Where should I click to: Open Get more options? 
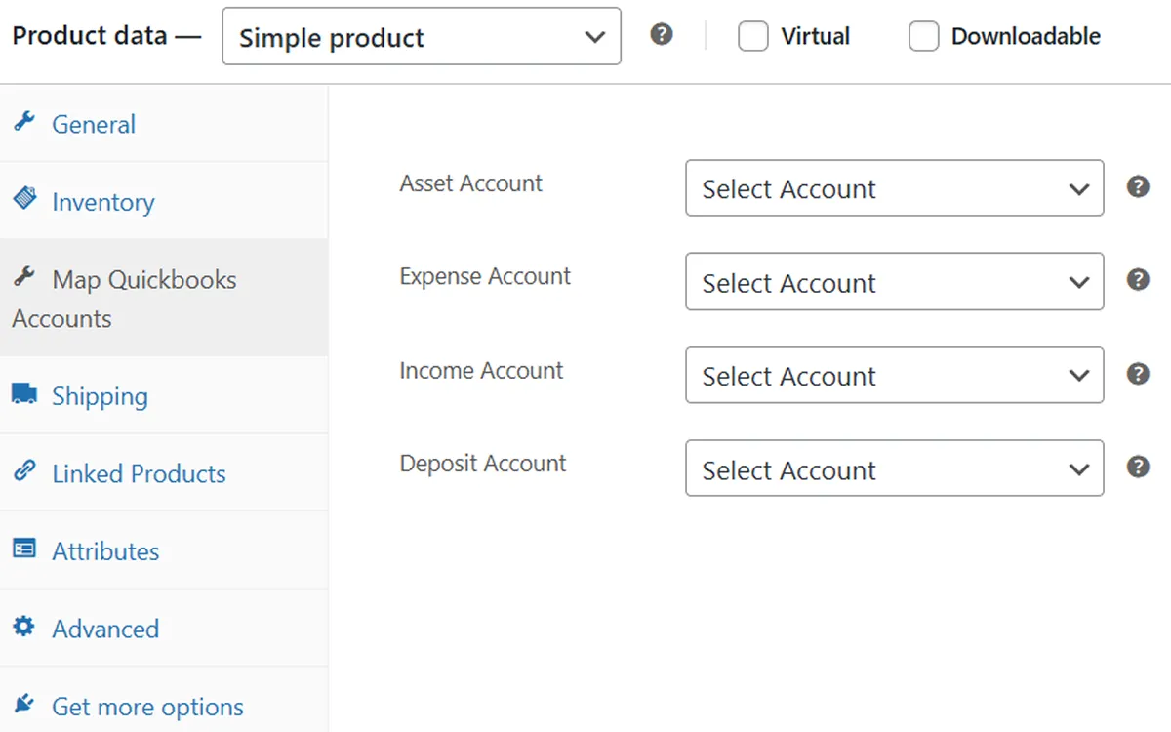[x=146, y=707]
